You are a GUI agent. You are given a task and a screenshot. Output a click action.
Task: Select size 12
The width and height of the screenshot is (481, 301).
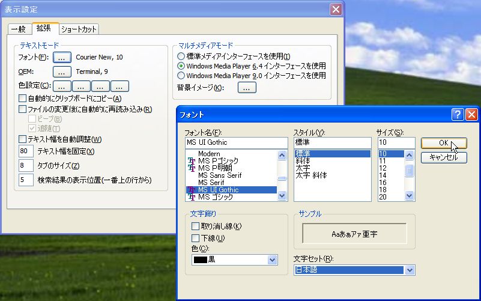(x=383, y=168)
